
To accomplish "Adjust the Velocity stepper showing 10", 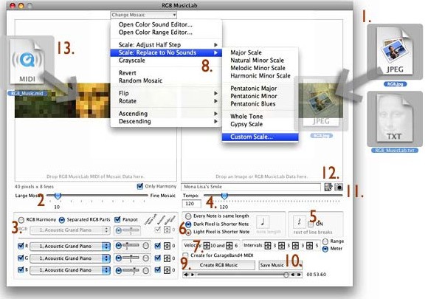I will 207,246.
